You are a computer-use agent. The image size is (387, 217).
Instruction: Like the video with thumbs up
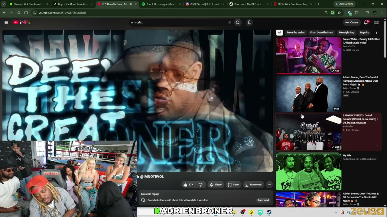(188, 185)
